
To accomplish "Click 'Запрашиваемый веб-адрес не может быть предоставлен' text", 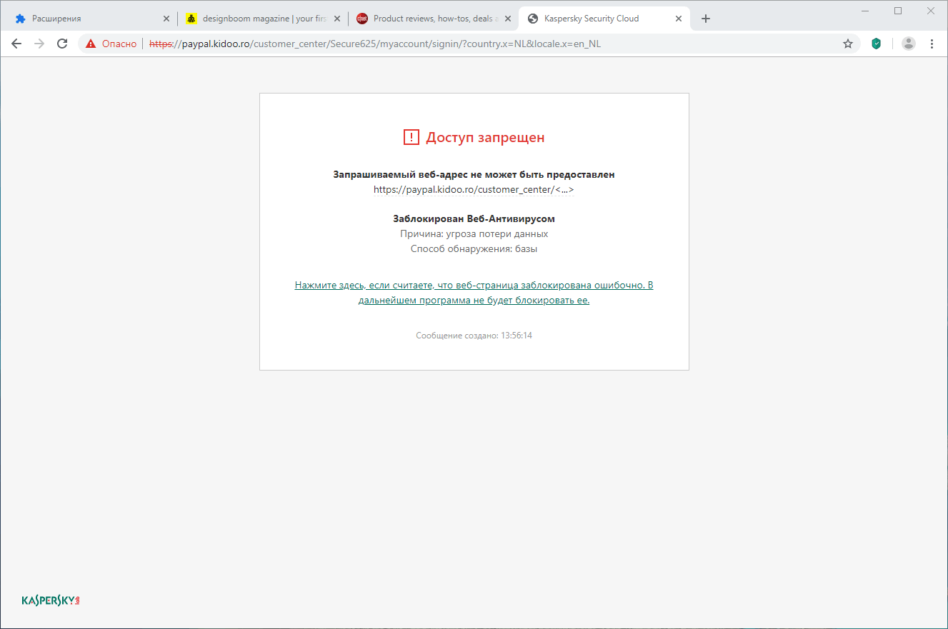I will [x=474, y=174].
